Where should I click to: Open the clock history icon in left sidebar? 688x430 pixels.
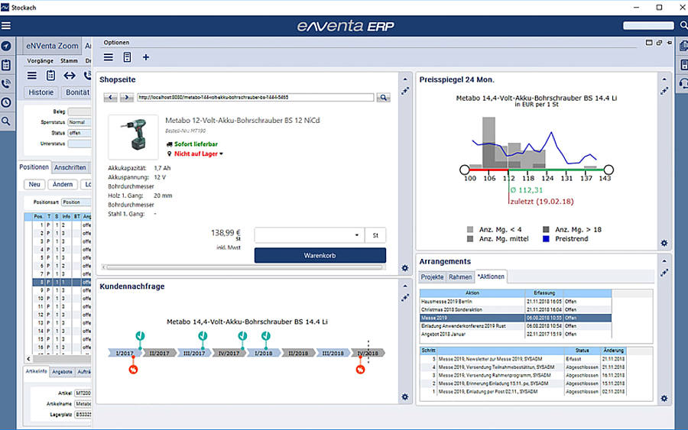[6, 102]
